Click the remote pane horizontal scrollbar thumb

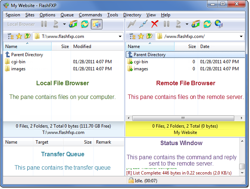(x=183, y=118)
